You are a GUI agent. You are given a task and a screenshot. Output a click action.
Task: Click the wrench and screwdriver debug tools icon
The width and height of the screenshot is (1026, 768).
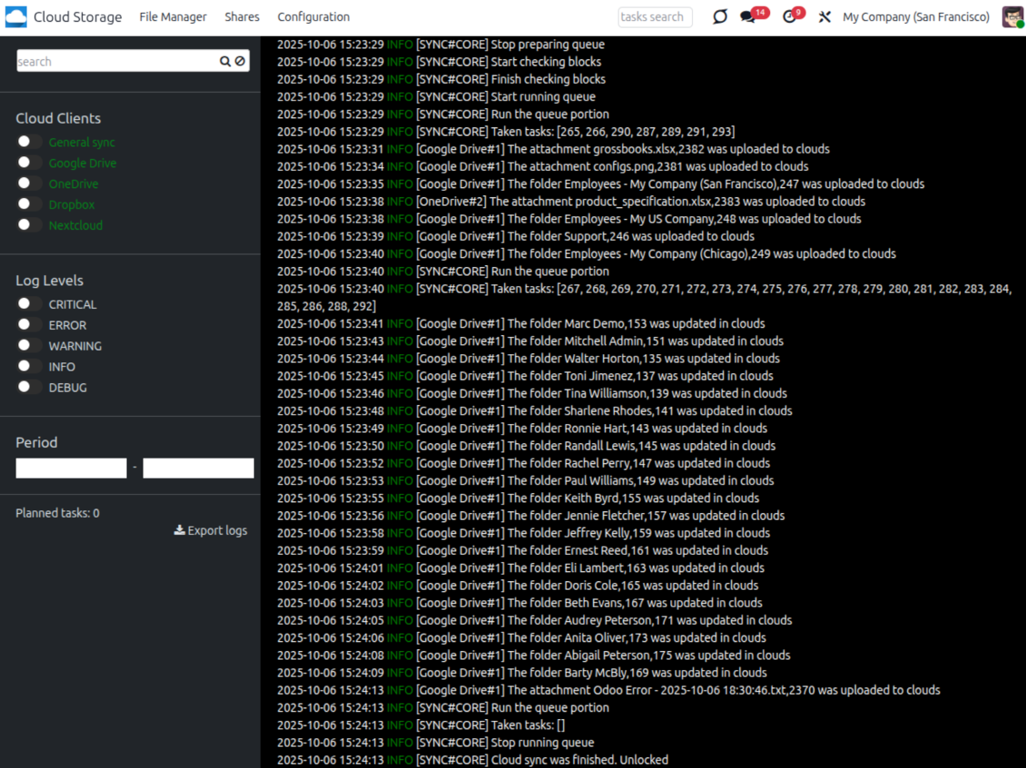point(824,17)
